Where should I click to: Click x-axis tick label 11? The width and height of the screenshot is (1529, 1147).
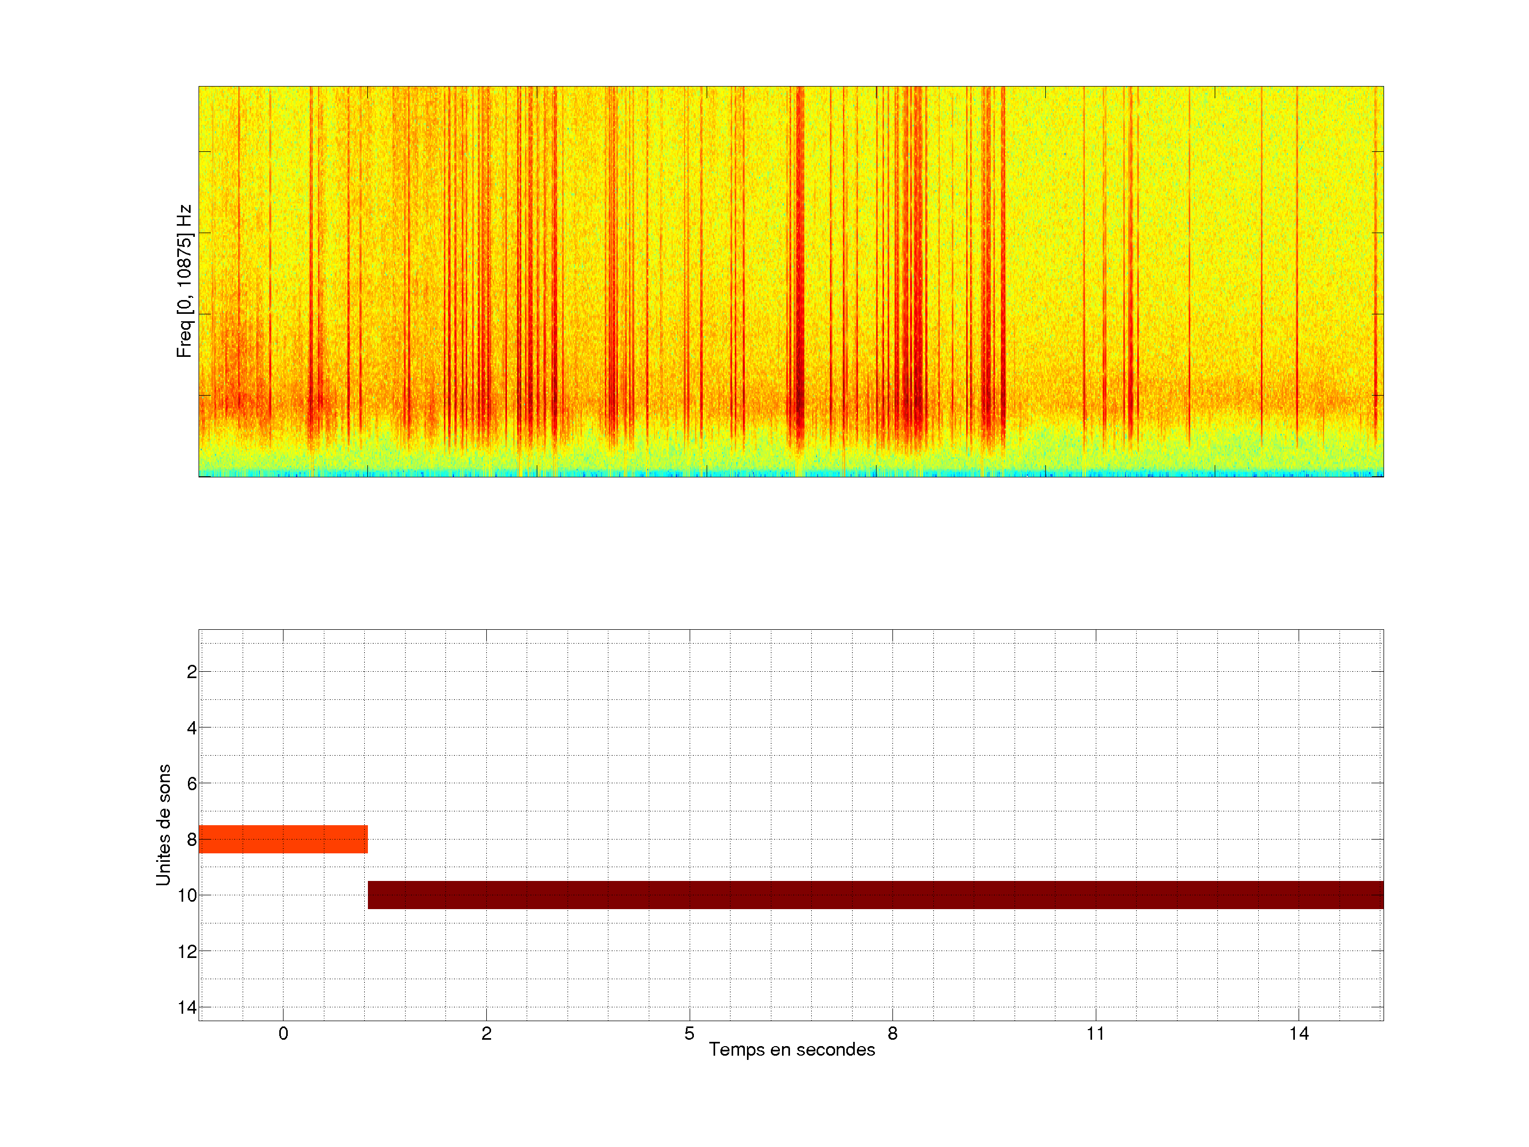pos(1095,1033)
